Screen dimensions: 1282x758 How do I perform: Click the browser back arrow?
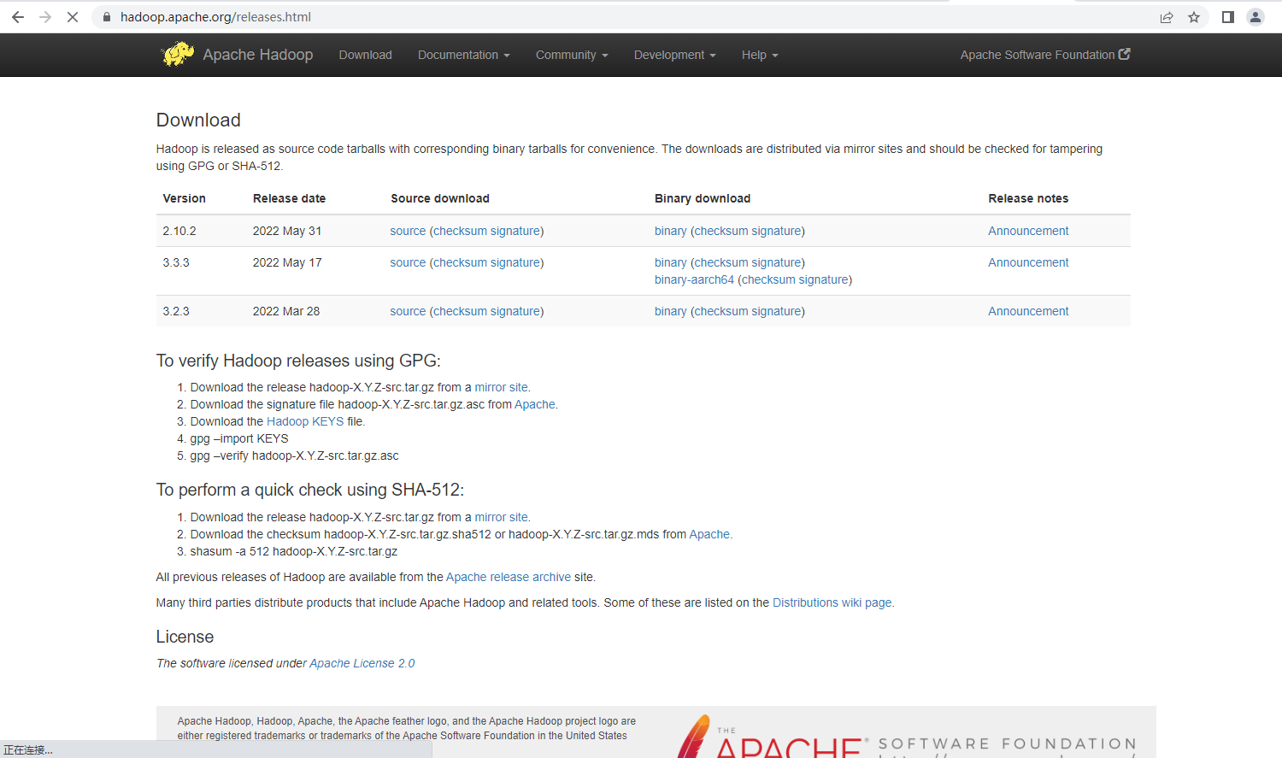pyautogui.click(x=17, y=17)
